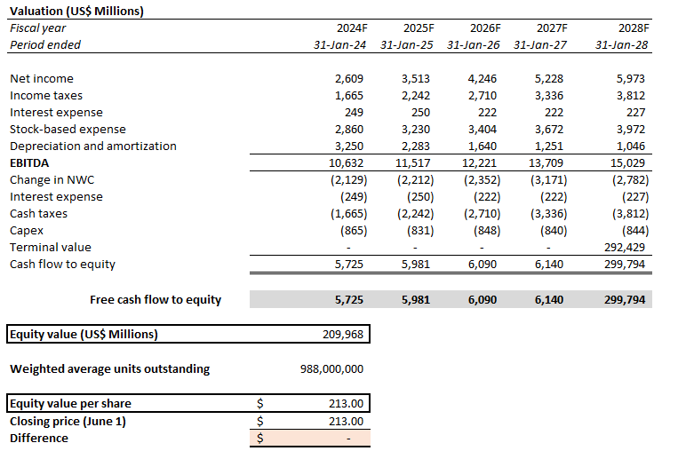Click the 'Capex' row label
Screen dimensions: 678x451
[x=27, y=230]
